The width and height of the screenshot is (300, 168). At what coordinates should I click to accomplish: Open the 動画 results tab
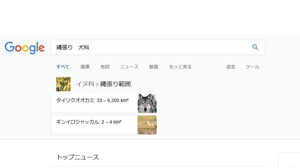(153, 67)
